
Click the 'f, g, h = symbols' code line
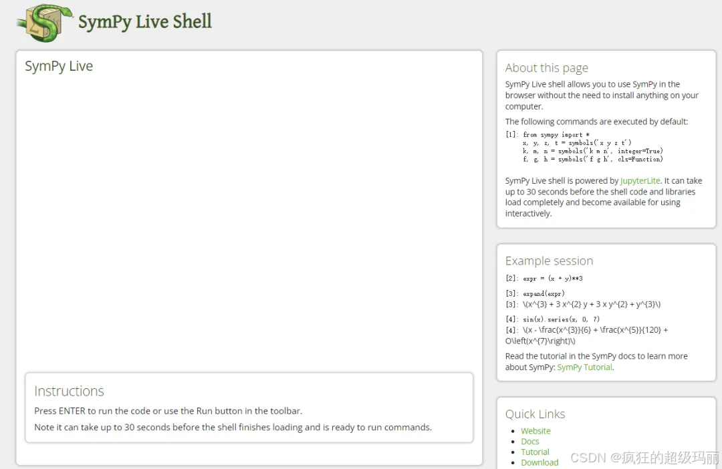click(x=592, y=159)
